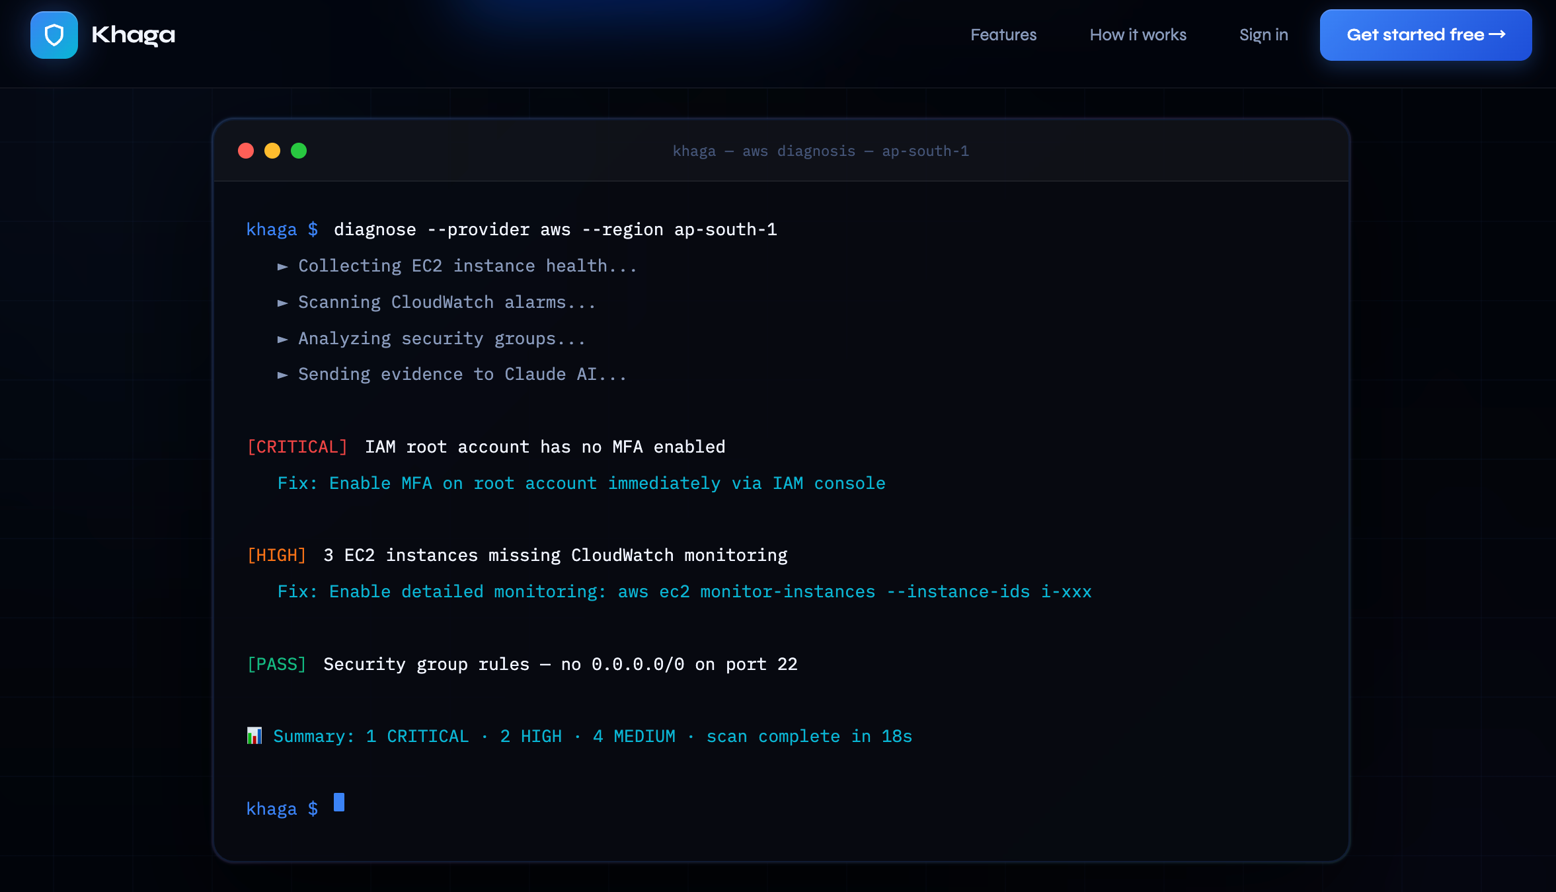
Task: Click the green PASS tag
Action: (276, 664)
